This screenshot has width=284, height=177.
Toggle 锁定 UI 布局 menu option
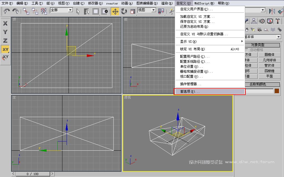click(x=210, y=49)
